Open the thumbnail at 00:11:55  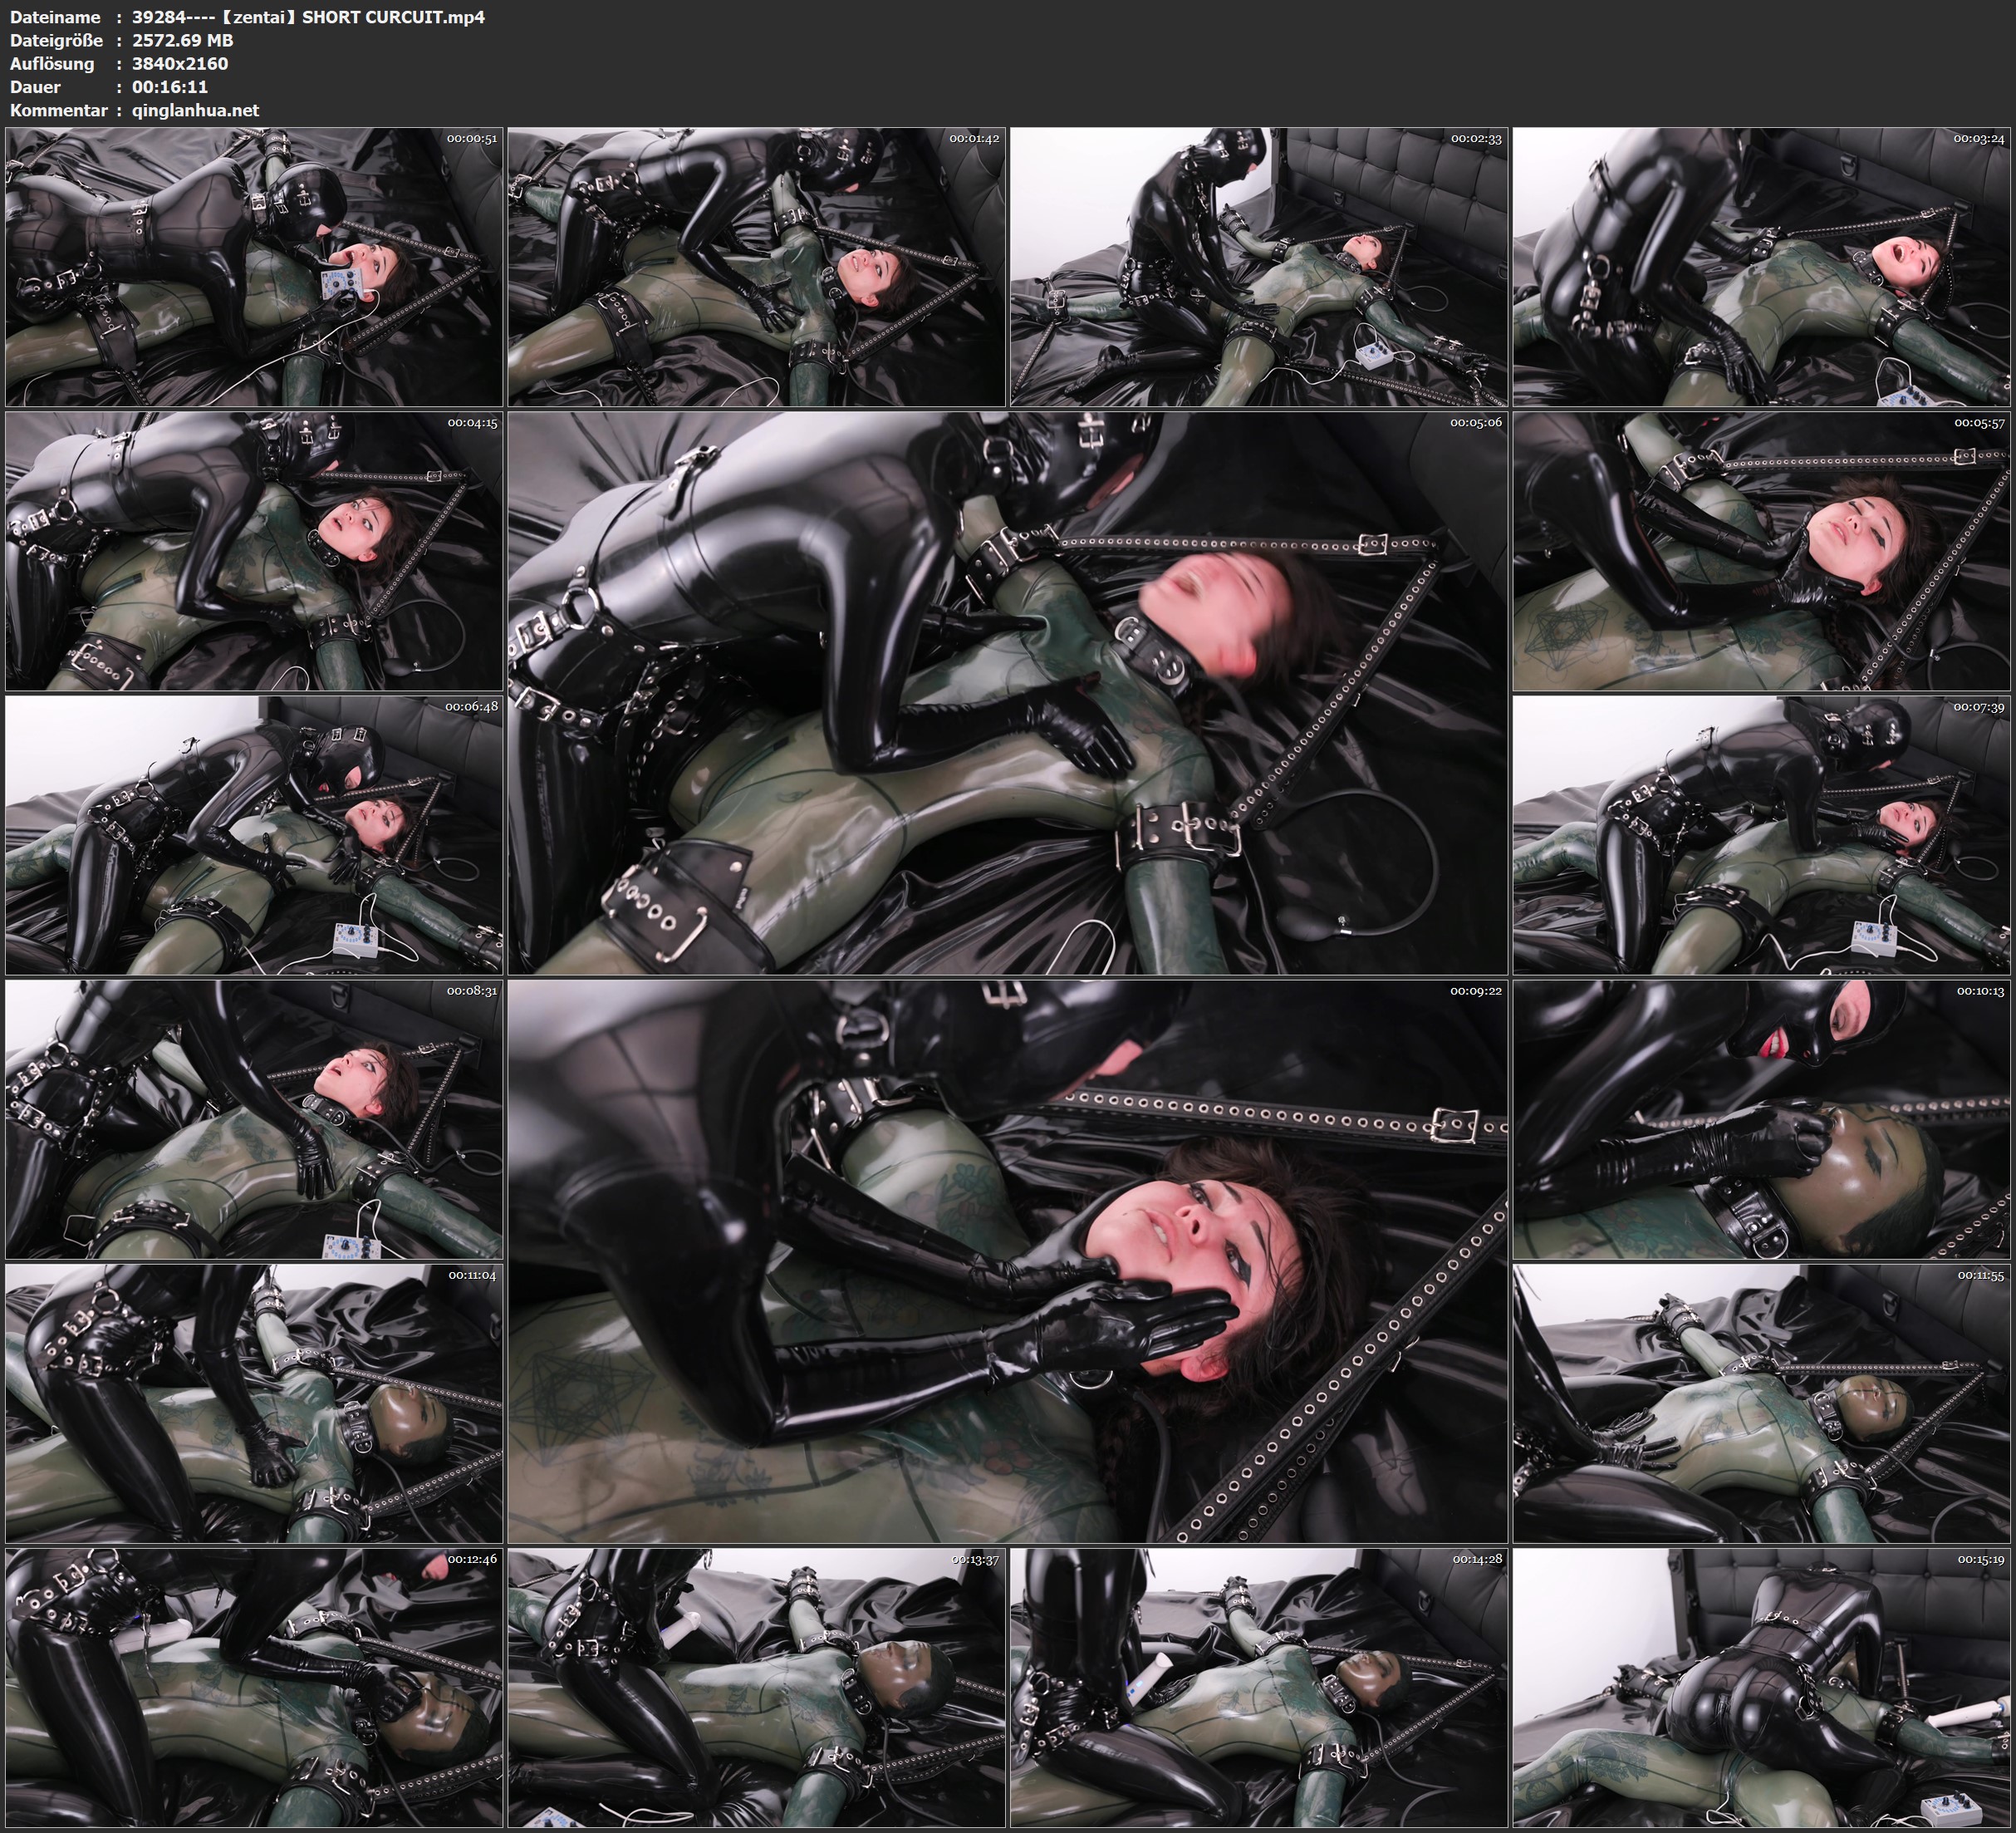1761,1403
